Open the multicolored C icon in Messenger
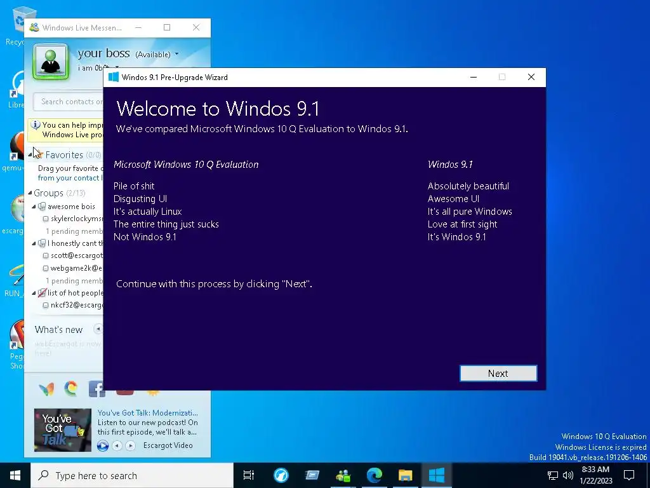 click(x=71, y=388)
